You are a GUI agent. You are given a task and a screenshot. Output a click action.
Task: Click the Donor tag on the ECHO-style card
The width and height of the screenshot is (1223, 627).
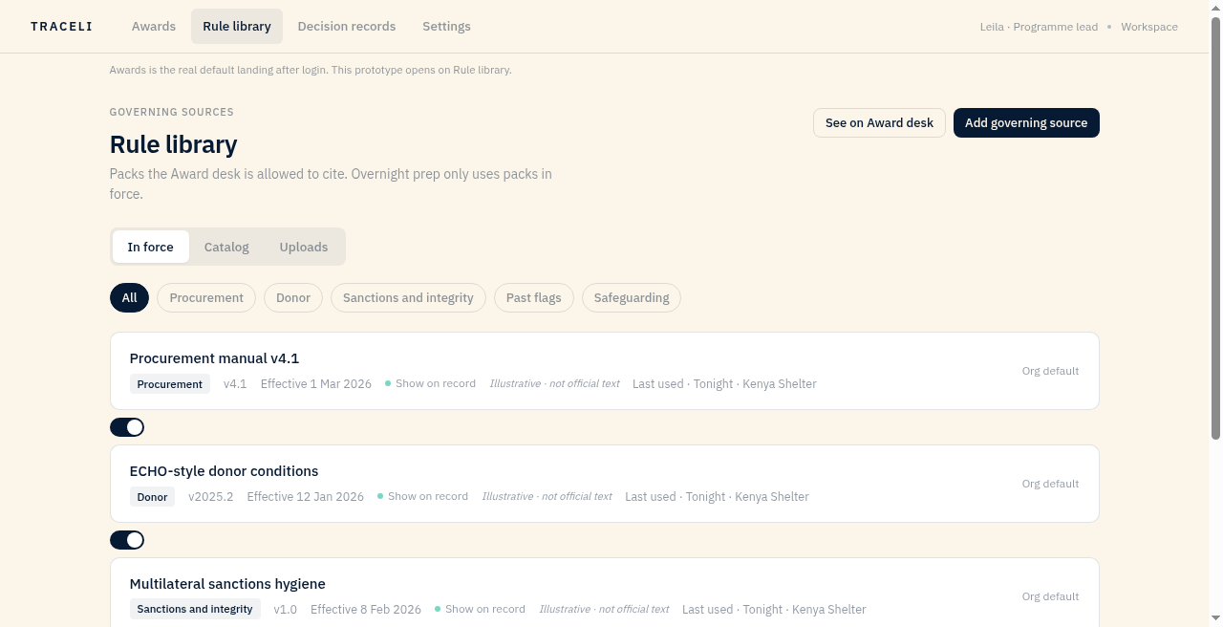point(152,497)
